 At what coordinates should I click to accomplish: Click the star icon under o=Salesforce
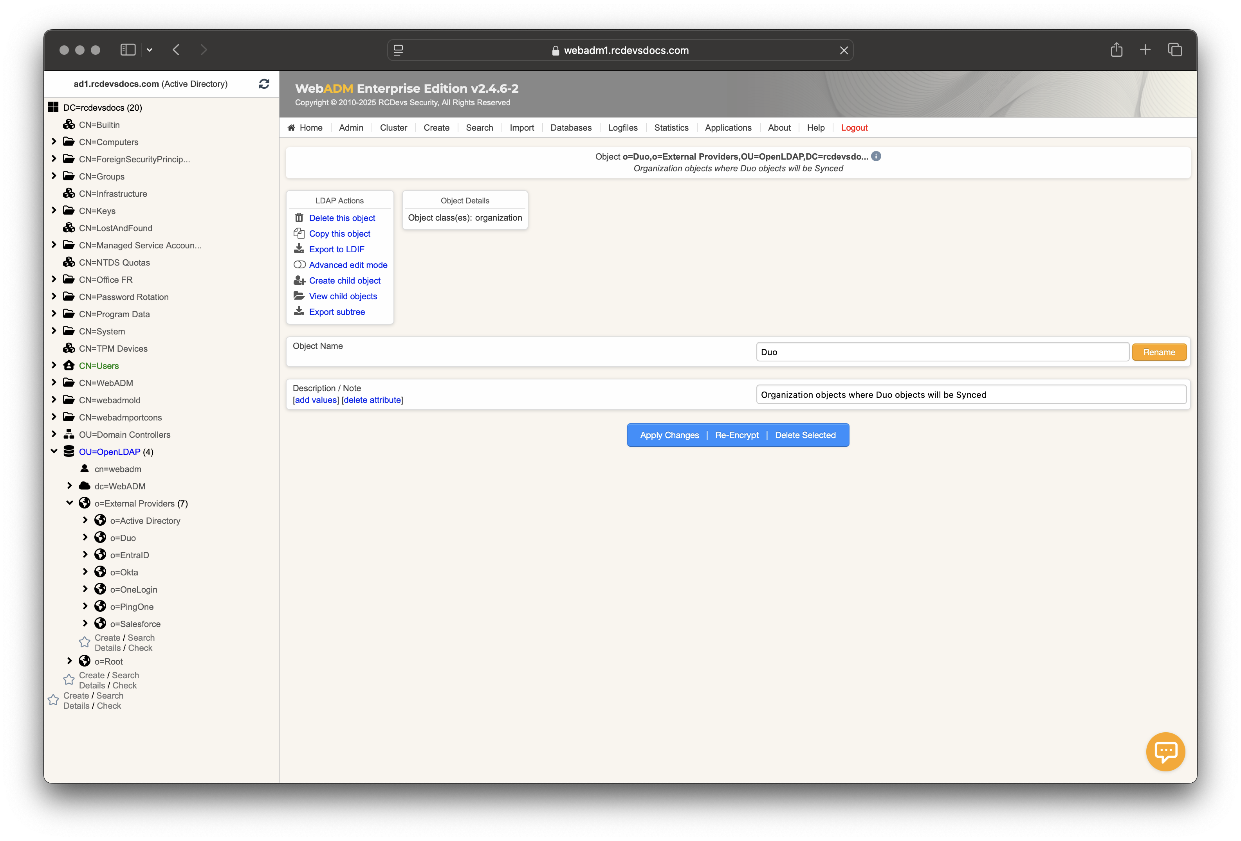[85, 642]
